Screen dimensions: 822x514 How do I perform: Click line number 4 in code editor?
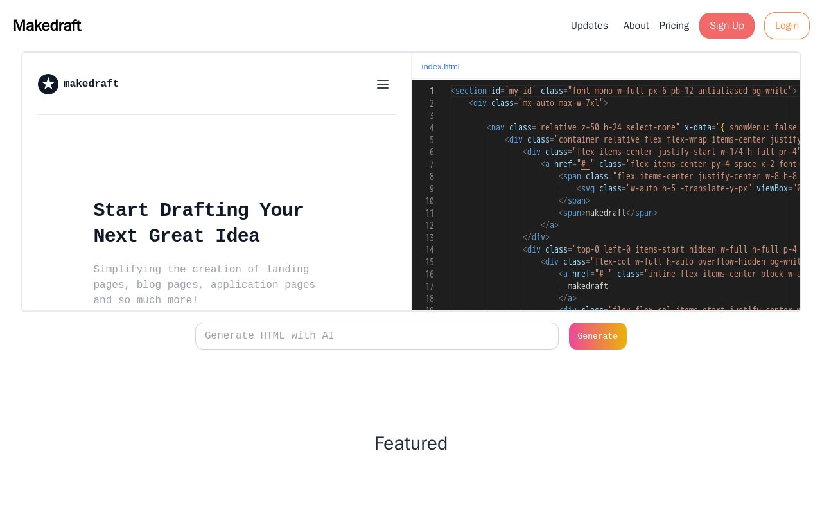(x=432, y=127)
